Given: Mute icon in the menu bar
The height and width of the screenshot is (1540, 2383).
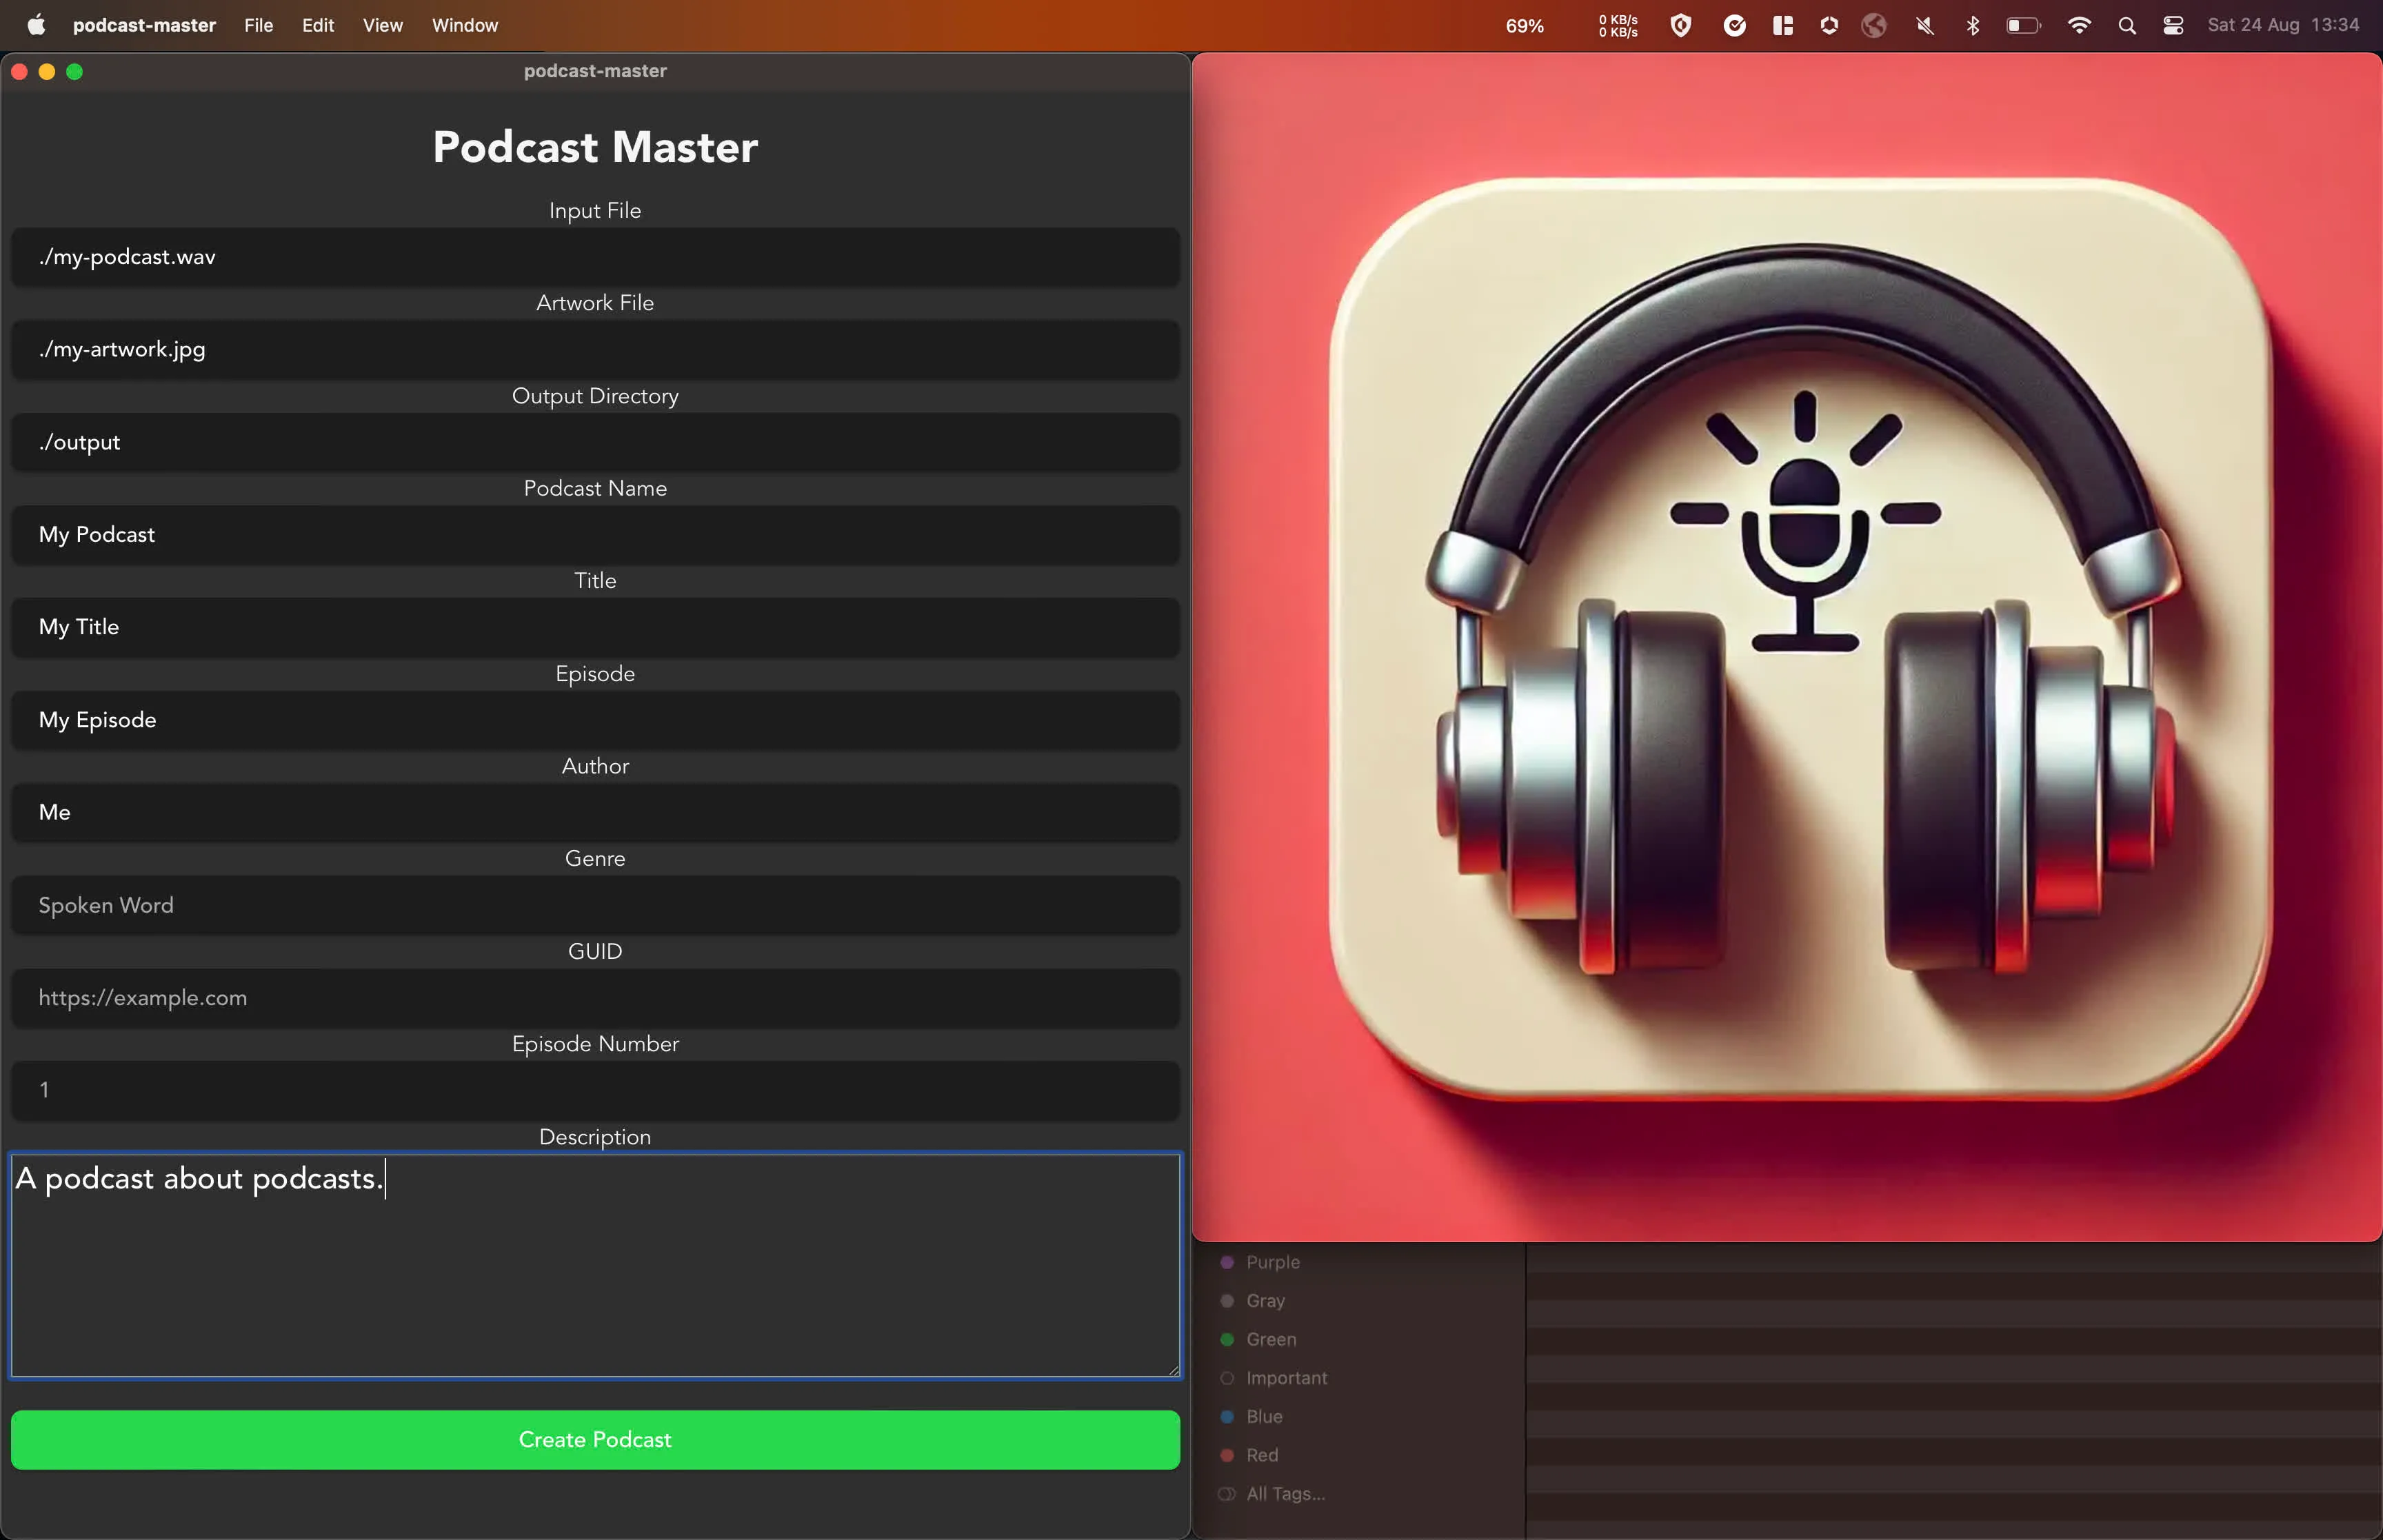Looking at the screenshot, I should (1923, 25).
